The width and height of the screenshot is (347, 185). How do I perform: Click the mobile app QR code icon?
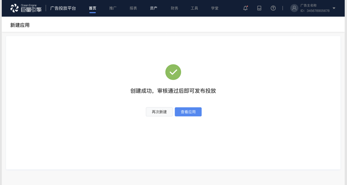click(x=259, y=8)
